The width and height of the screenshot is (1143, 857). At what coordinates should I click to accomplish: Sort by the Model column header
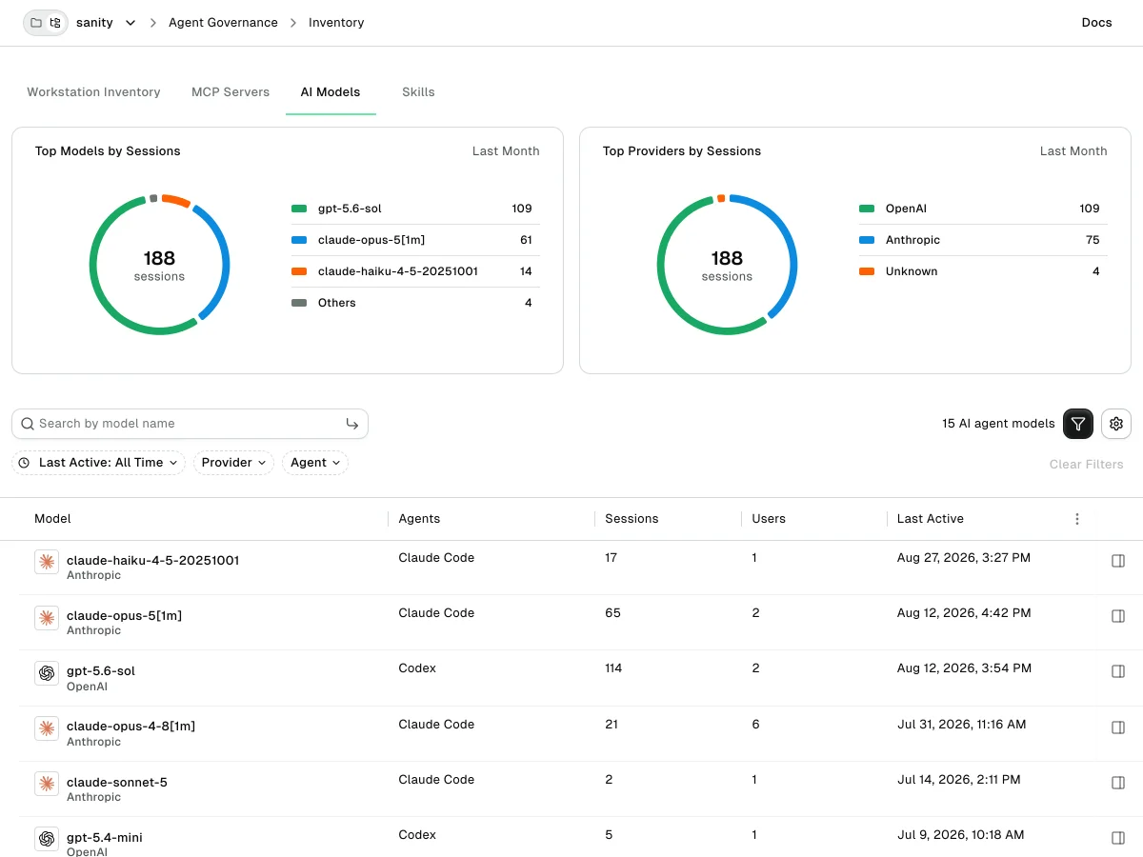coord(52,519)
